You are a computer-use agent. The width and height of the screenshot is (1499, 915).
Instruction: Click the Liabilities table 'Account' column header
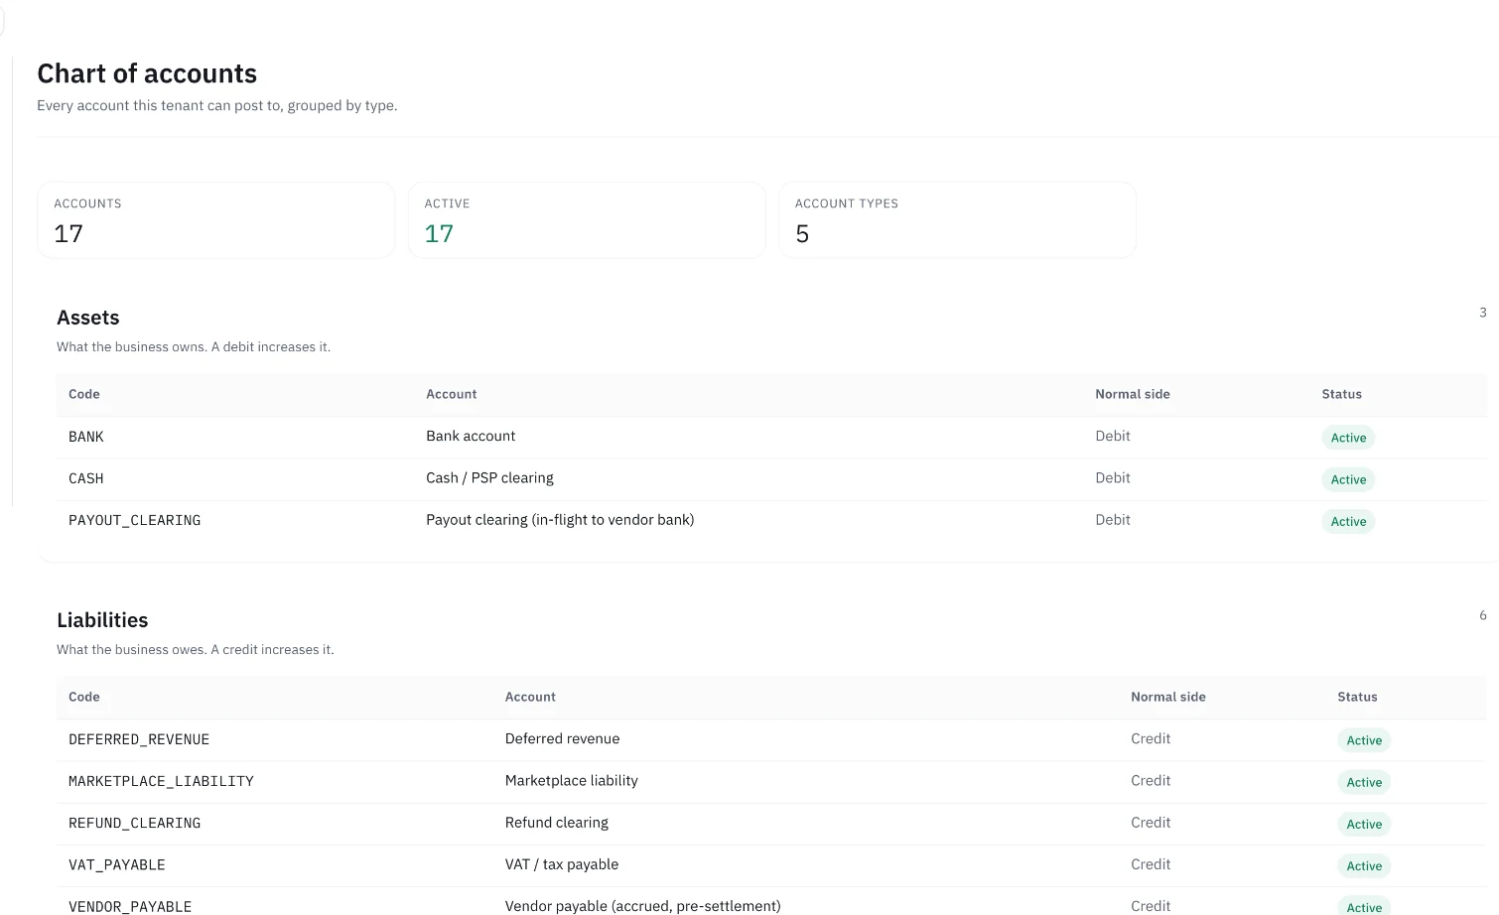pos(530,697)
